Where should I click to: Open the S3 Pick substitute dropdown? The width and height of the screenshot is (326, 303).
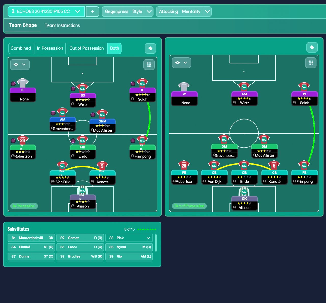[129, 238]
